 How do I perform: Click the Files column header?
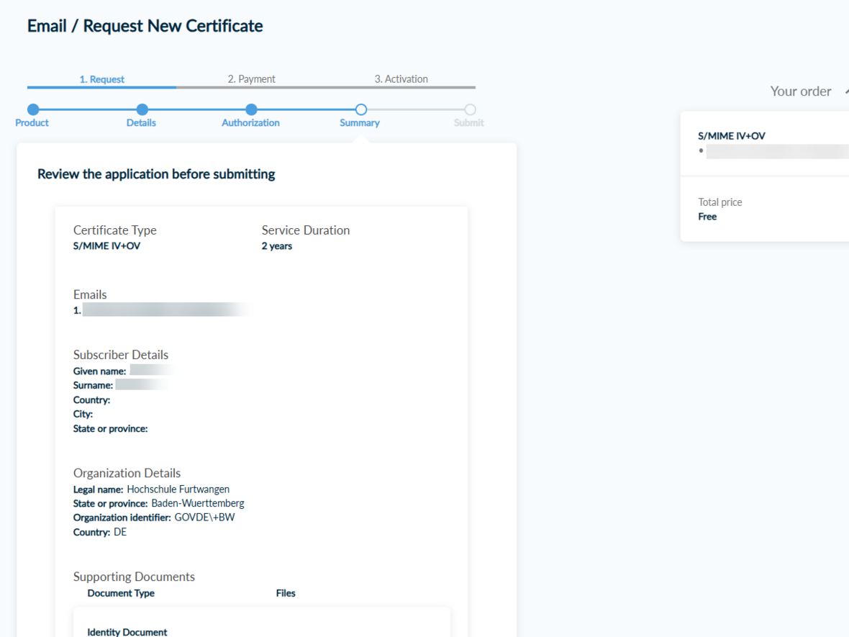click(286, 594)
